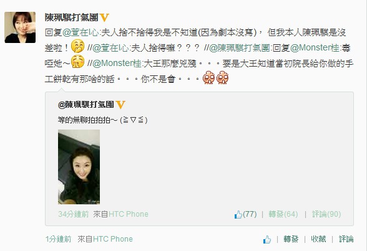Viewport: 367px width, 251px height.
Task: Open the @陳珮騏打氣團 name in the quoted post
Action: (x=86, y=105)
